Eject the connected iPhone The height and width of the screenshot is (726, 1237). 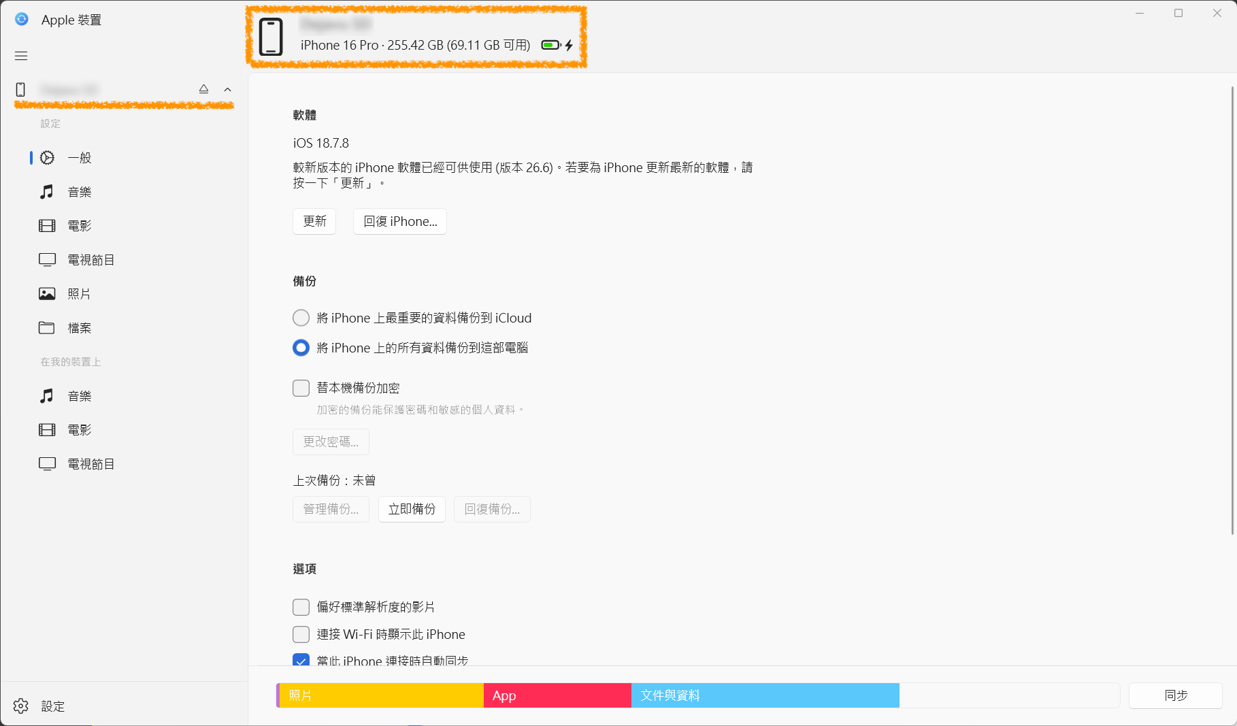pyautogui.click(x=203, y=89)
